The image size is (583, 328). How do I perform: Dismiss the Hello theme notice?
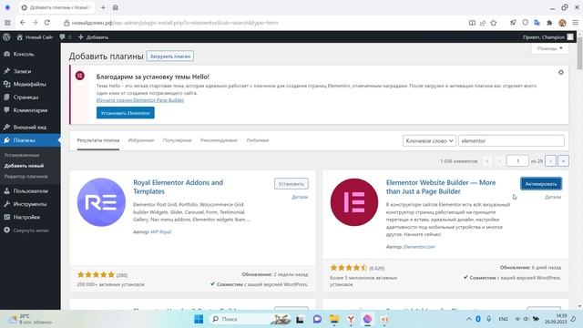(561, 73)
